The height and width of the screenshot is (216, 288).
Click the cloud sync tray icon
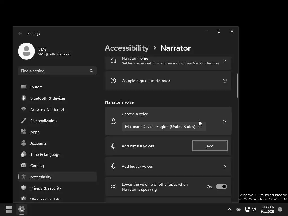[238, 209]
